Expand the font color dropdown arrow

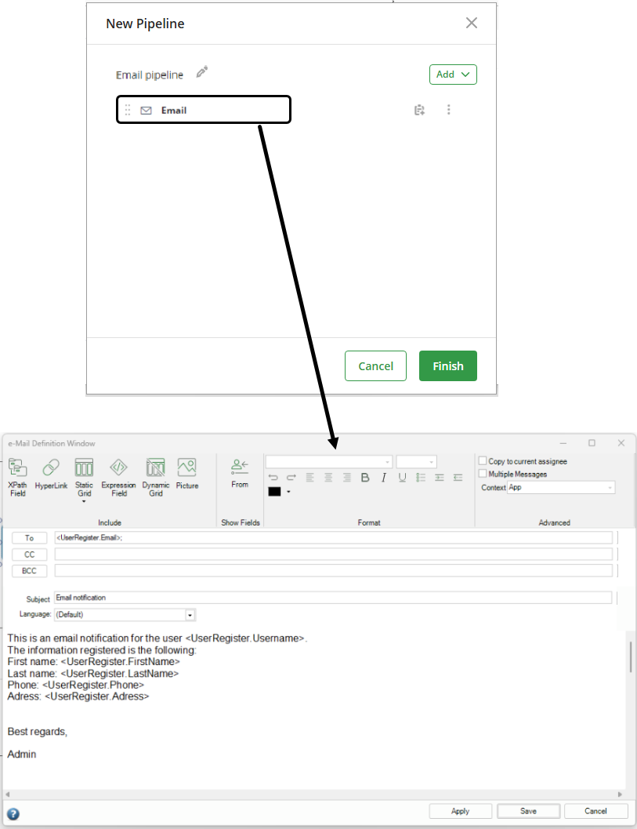(288, 492)
